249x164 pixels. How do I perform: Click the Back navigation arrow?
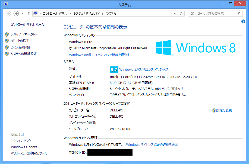click(x=8, y=14)
